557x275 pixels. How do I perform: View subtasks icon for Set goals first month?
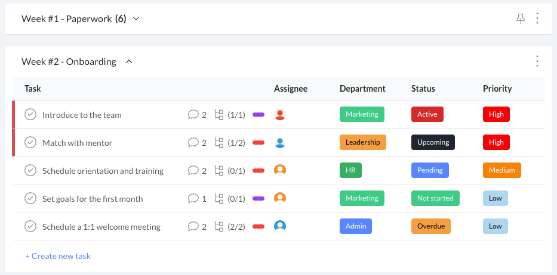click(219, 198)
